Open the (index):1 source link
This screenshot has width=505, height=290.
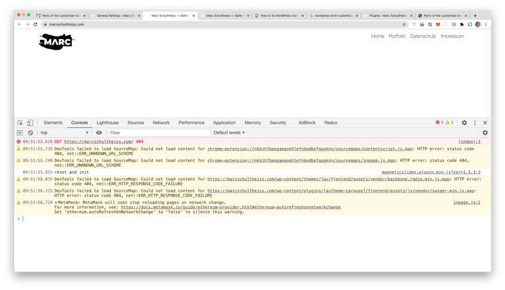click(x=469, y=141)
